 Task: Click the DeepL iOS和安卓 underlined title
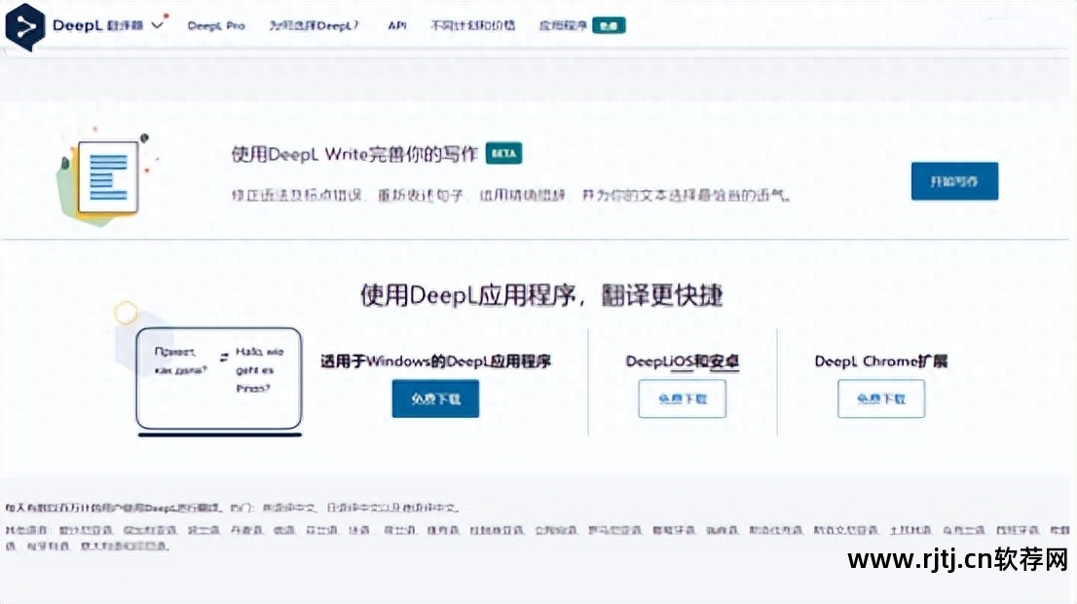pyautogui.click(x=682, y=361)
